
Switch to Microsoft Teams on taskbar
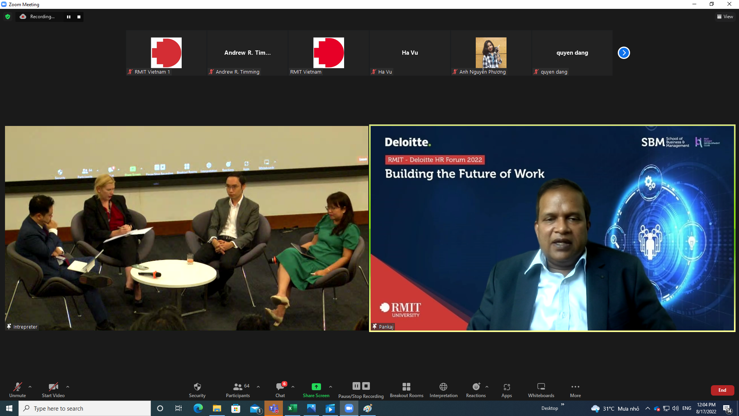(x=274, y=408)
